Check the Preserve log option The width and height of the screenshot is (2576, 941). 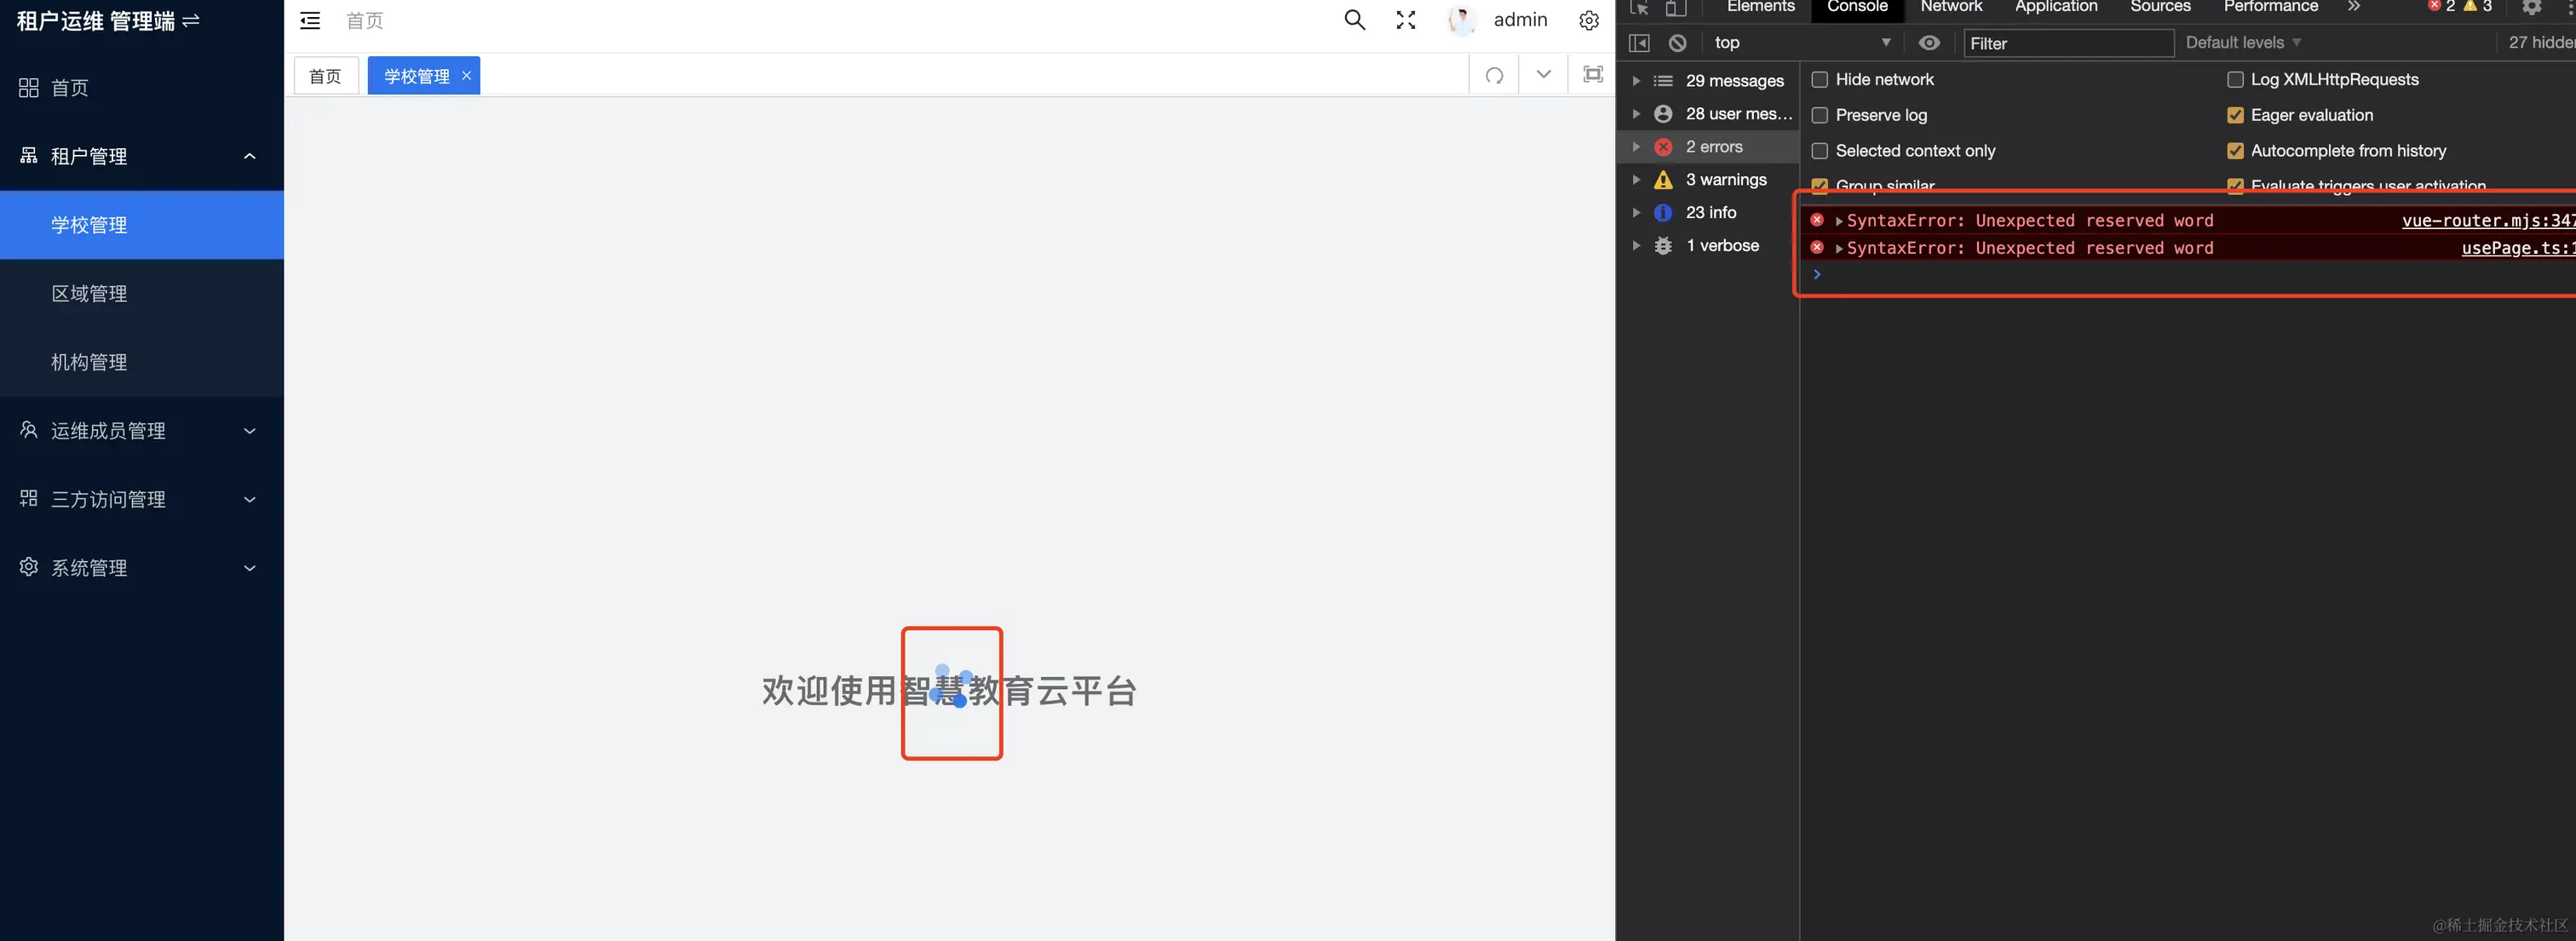pyautogui.click(x=1820, y=115)
